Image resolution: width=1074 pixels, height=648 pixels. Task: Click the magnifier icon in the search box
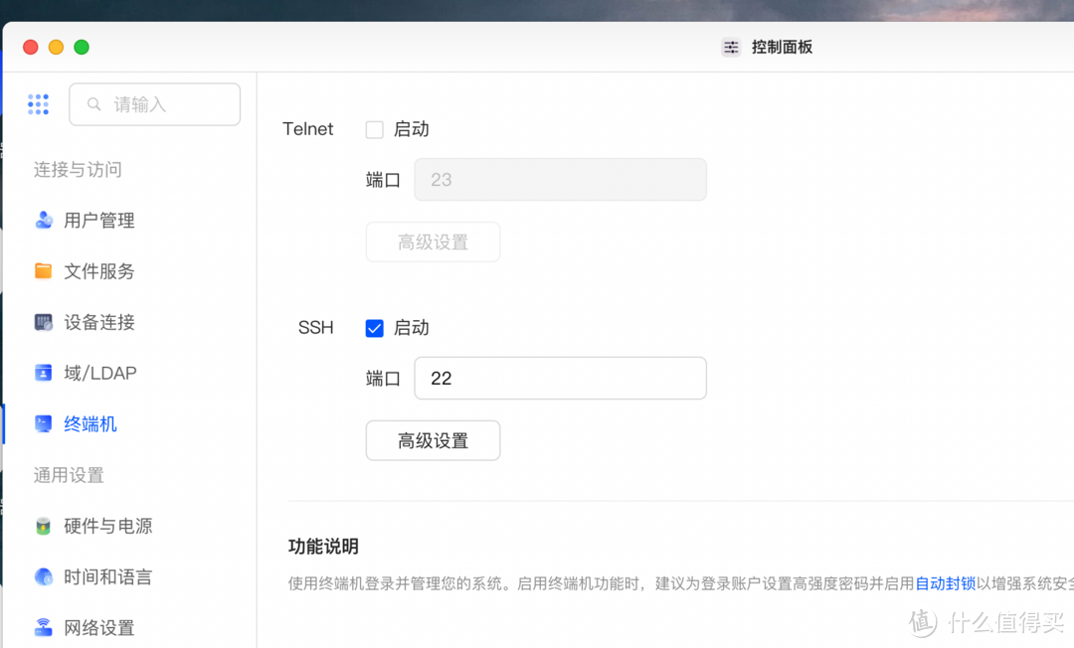click(94, 103)
